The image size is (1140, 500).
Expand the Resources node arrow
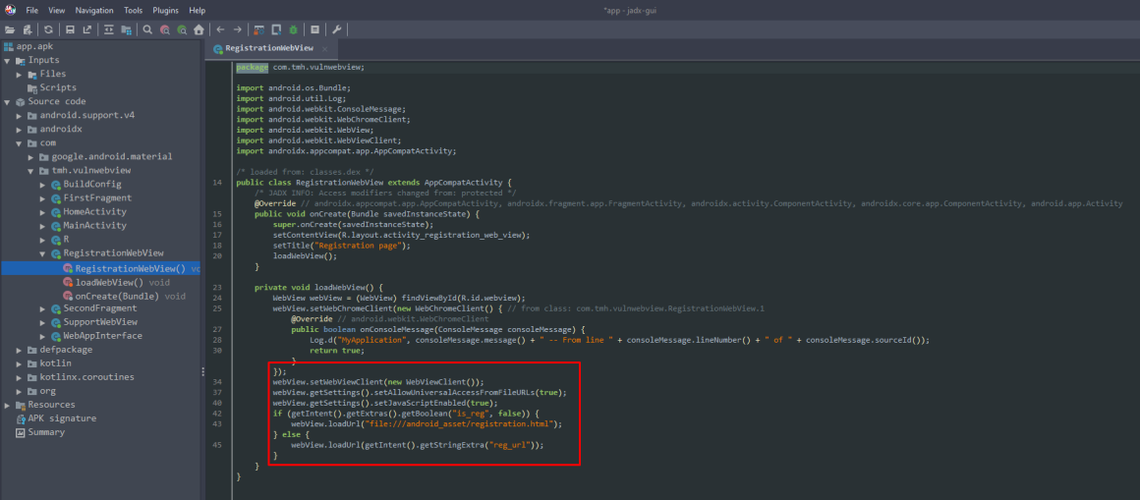[7, 405]
